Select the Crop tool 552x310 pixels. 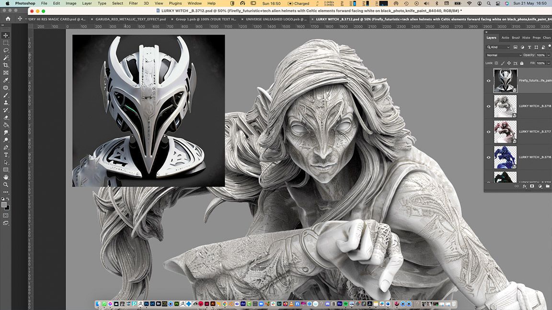[6, 65]
